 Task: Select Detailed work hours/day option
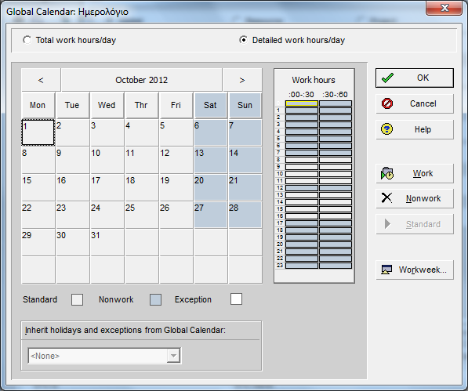(244, 40)
